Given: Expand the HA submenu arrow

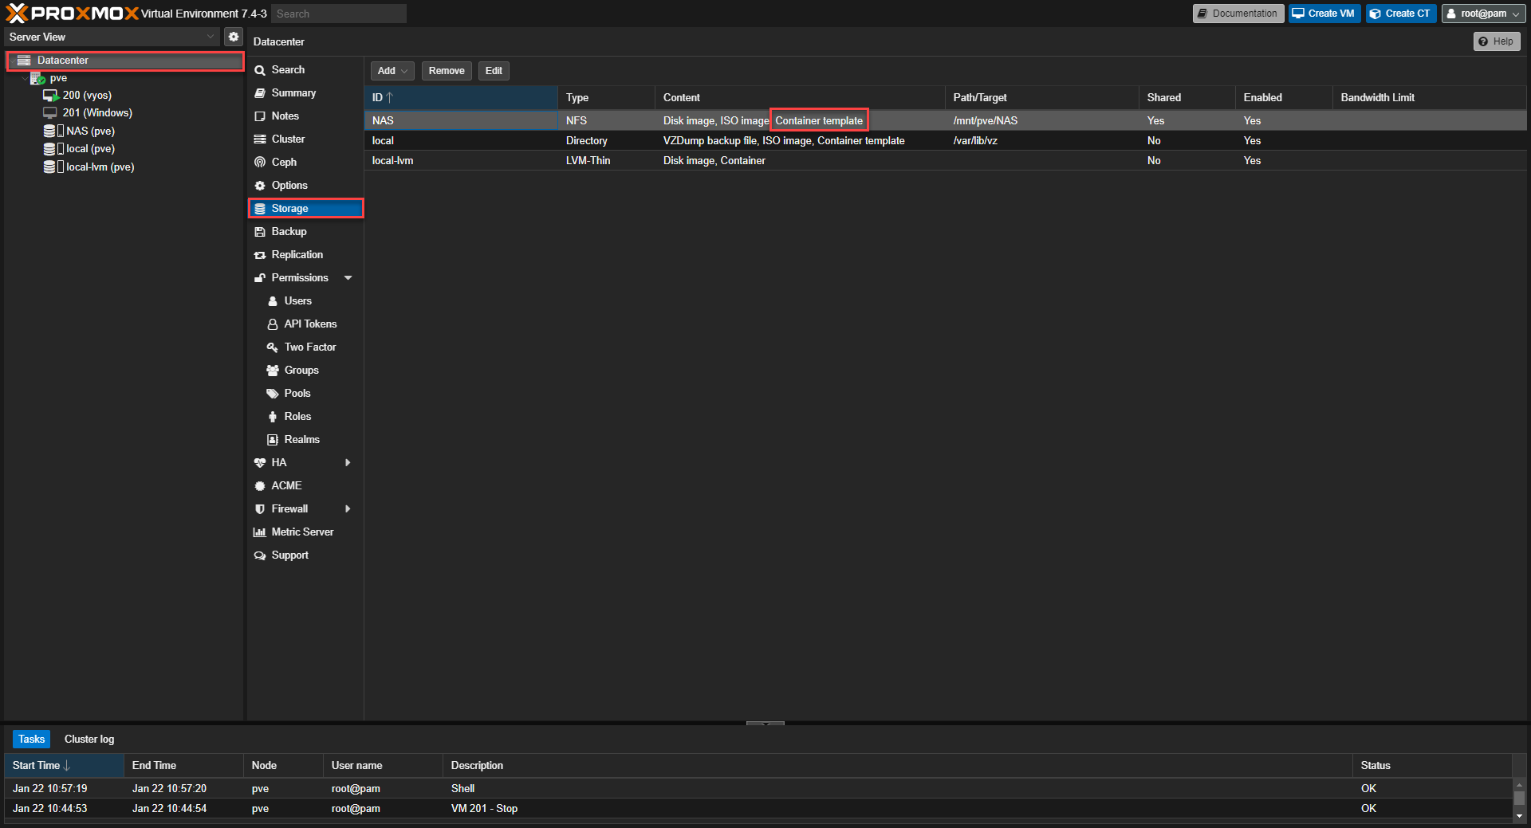Looking at the screenshot, I should tap(348, 463).
